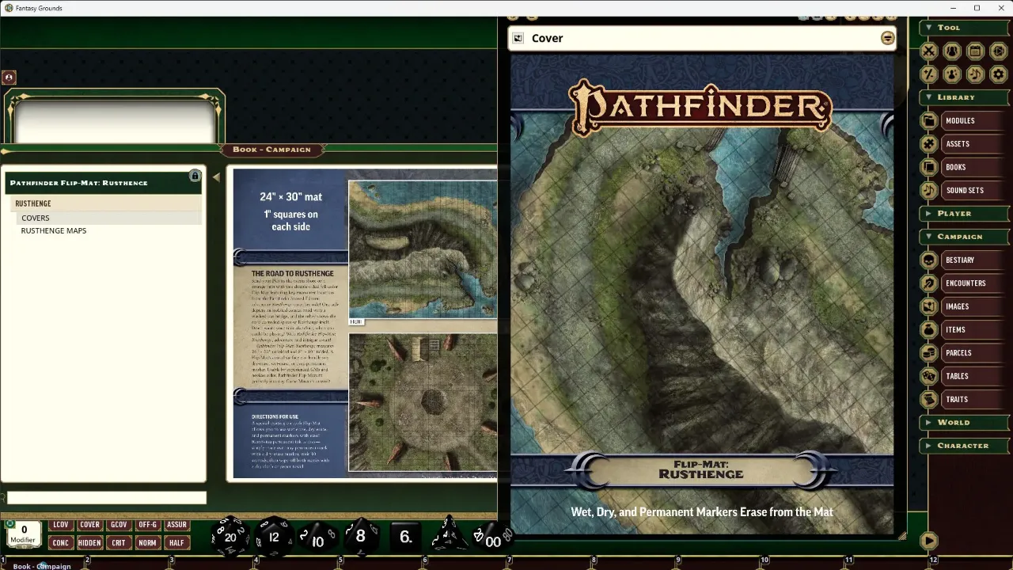The height and width of the screenshot is (570, 1013).
Task: Open the combat tracker crossed-swords tool
Action: click(929, 51)
